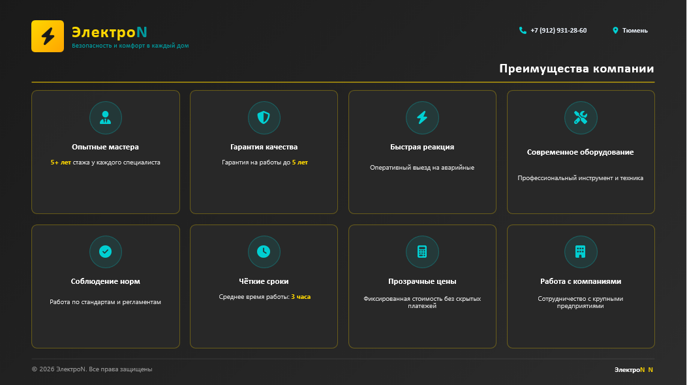Click the Работа с компаниями heading
This screenshot has width=687, height=385.
[x=581, y=281]
